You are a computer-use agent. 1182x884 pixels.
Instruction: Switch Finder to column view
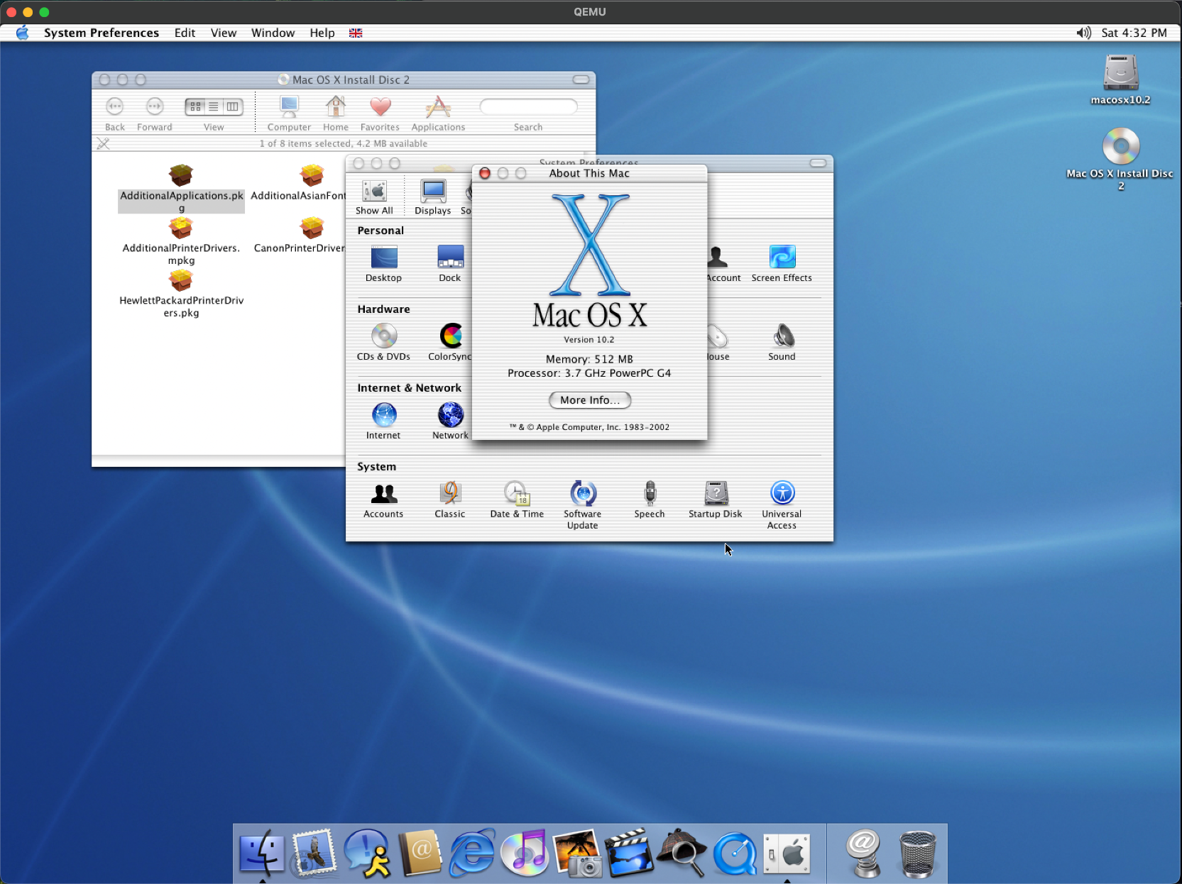(233, 106)
